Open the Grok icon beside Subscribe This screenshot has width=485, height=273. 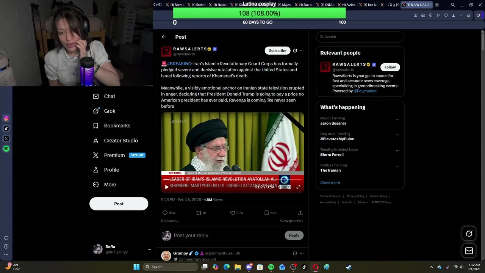(295, 50)
